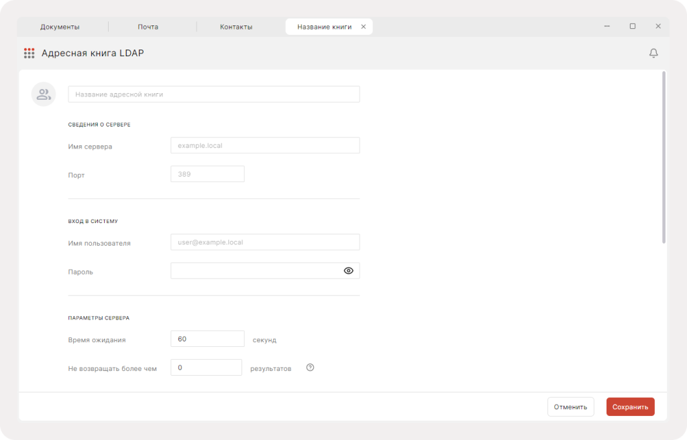Image resolution: width=687 pixels, height=440 pixels.
Task: Click the Имя сервера label
Action: pos(90,147)
